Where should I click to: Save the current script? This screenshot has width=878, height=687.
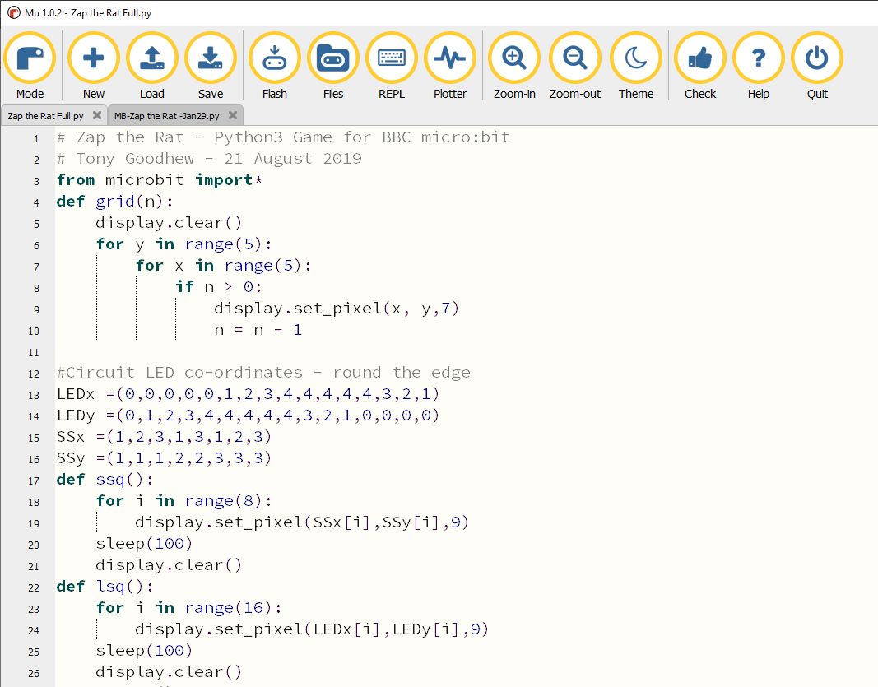pyautogui.click(x=211, y=59)
